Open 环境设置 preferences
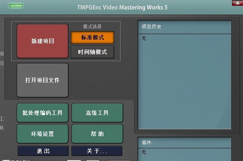Viewport: 243px width, 161px height. [42, 134]
